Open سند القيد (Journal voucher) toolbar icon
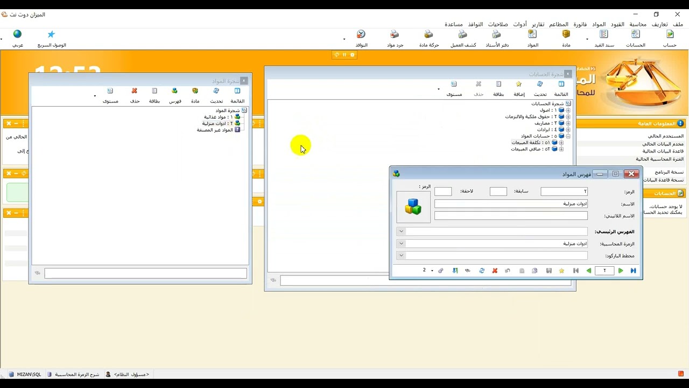The width and height of the screenshot is (689, 388). (x=604, y=39)
